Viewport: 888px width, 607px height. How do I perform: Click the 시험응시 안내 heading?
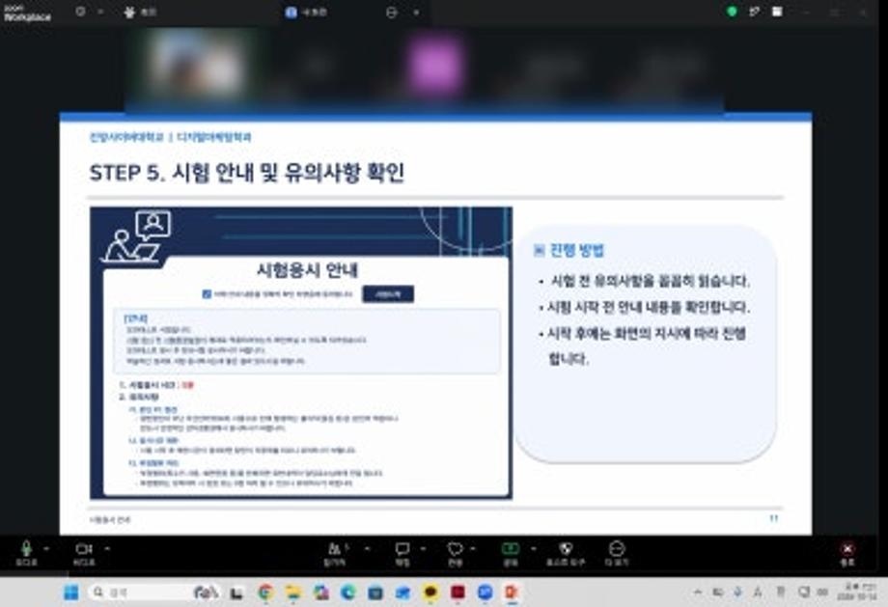point(308,270)
